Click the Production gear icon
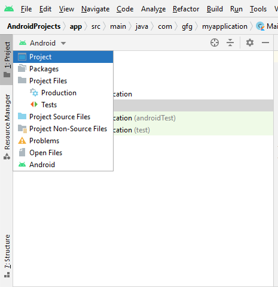The image size is (278, 287). pos(34,93)
